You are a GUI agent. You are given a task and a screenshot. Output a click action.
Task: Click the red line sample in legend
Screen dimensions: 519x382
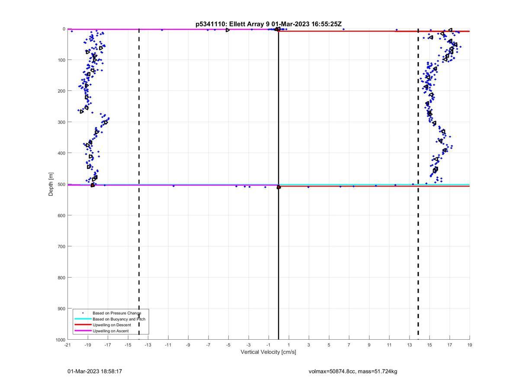[x=83, y=325]
